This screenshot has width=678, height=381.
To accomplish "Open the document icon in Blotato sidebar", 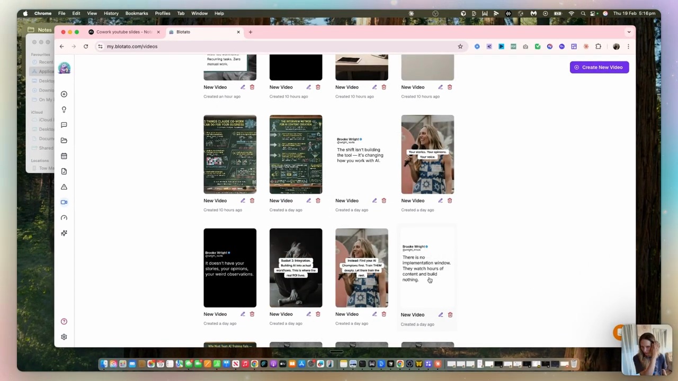I will click(64, 171).
